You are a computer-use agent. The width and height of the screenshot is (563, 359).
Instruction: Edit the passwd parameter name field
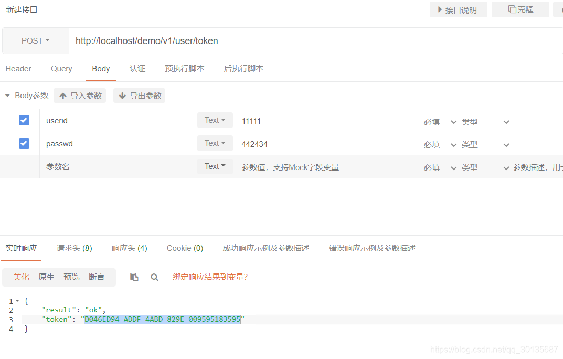(x=119, y=144)
